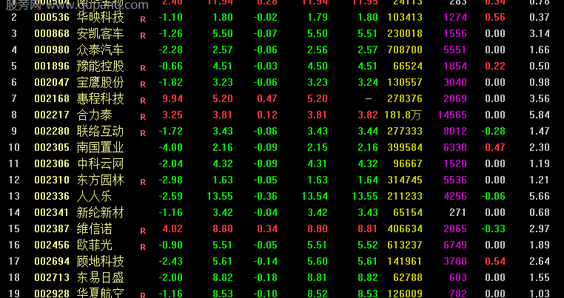Screen dimensions: 564x298
Task: Open stock 合力泰
Action: point(95,115)
